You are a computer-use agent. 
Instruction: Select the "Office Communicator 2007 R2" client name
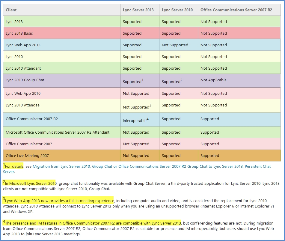32,119
